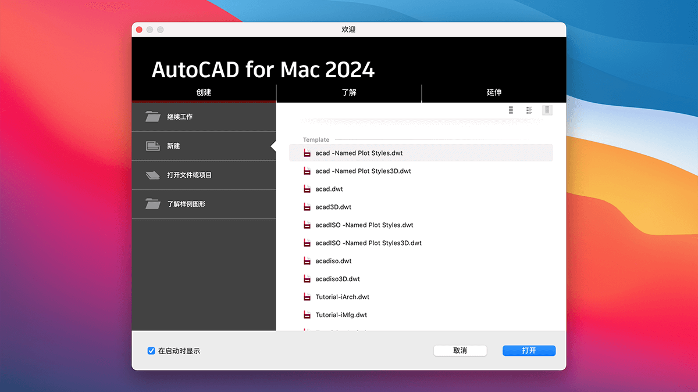Viewport: 698px width, 392px height.
Task: Select template acad -Named Plot Styles3D.dwt
Action: [421, 171]
